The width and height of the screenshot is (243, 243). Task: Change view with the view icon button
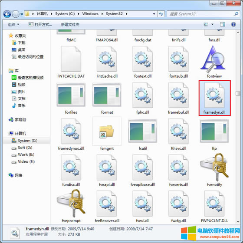(206, 24)
